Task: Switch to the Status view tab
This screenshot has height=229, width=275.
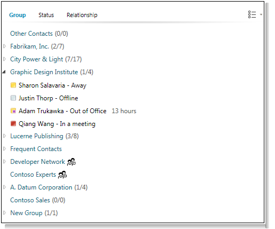Action: click(x=46, y=15)
